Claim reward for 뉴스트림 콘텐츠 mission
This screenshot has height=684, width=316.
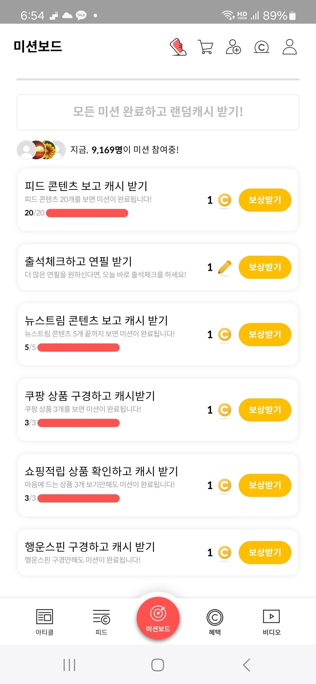point(265,334)
